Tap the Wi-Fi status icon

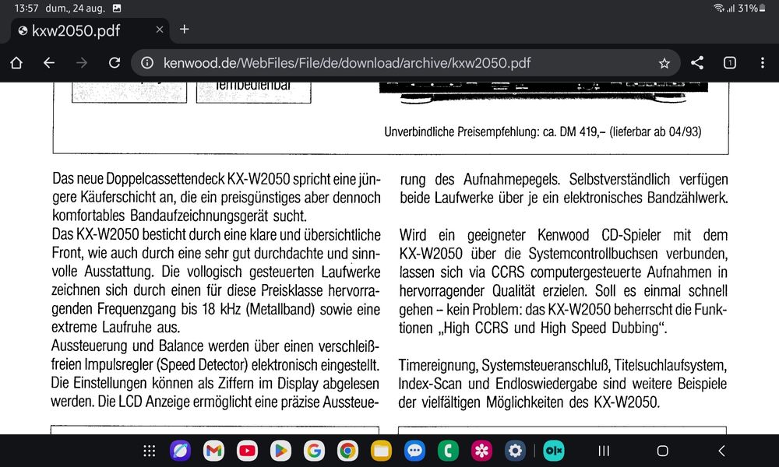[718, 8]
